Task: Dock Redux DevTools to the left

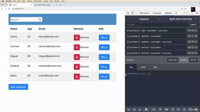Action: pos(129,110)
